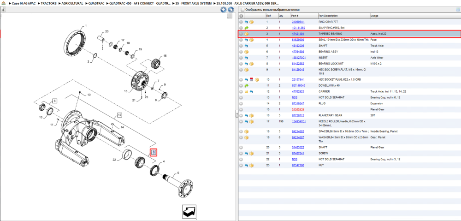This screenshot has width=461, height=221.
Task: Sort by Part Description column header
Action: click(328, 16)
